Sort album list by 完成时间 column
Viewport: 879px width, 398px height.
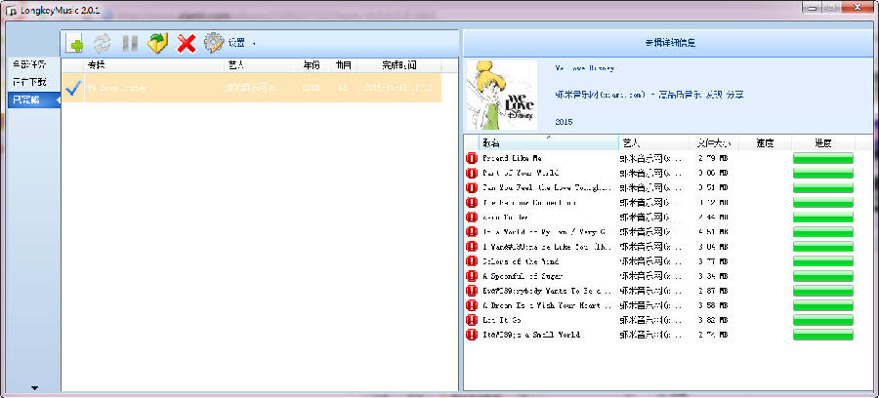pos(399,65)
